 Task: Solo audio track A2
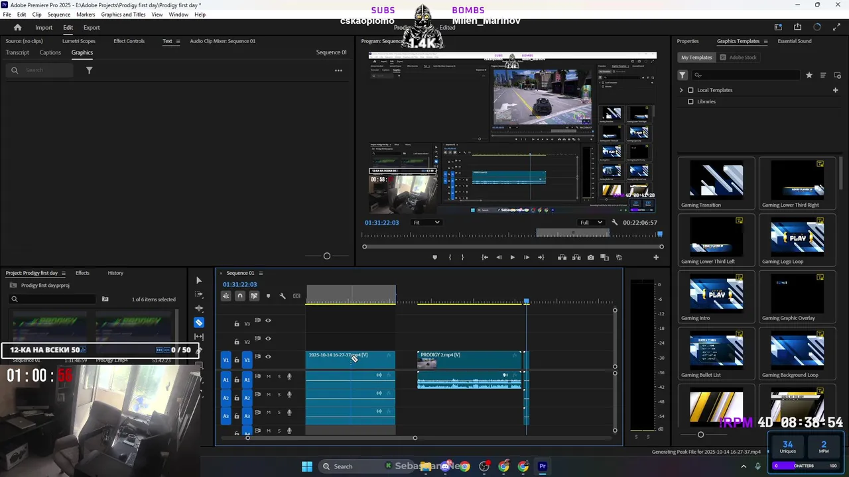click(279, 394)
